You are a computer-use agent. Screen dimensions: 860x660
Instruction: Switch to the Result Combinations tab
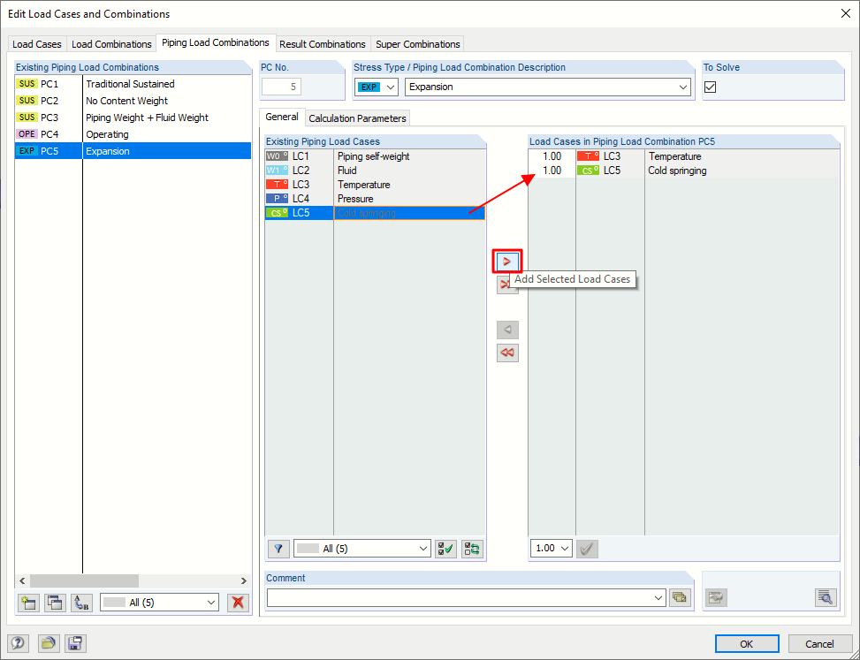pos(323,43)
